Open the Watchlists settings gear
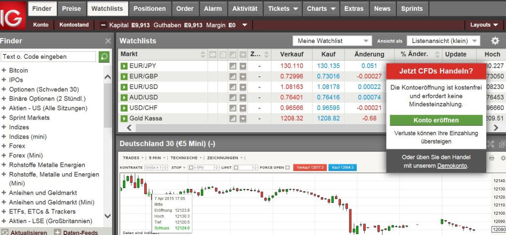This screenshot has height=235, width=506. [x=495, y=41]
